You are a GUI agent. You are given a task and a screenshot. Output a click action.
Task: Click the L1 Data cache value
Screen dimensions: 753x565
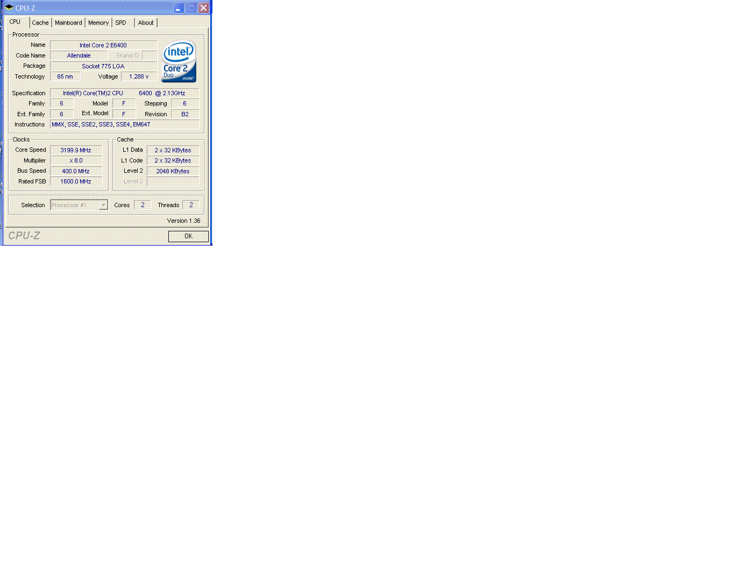[x=173, y=150]
